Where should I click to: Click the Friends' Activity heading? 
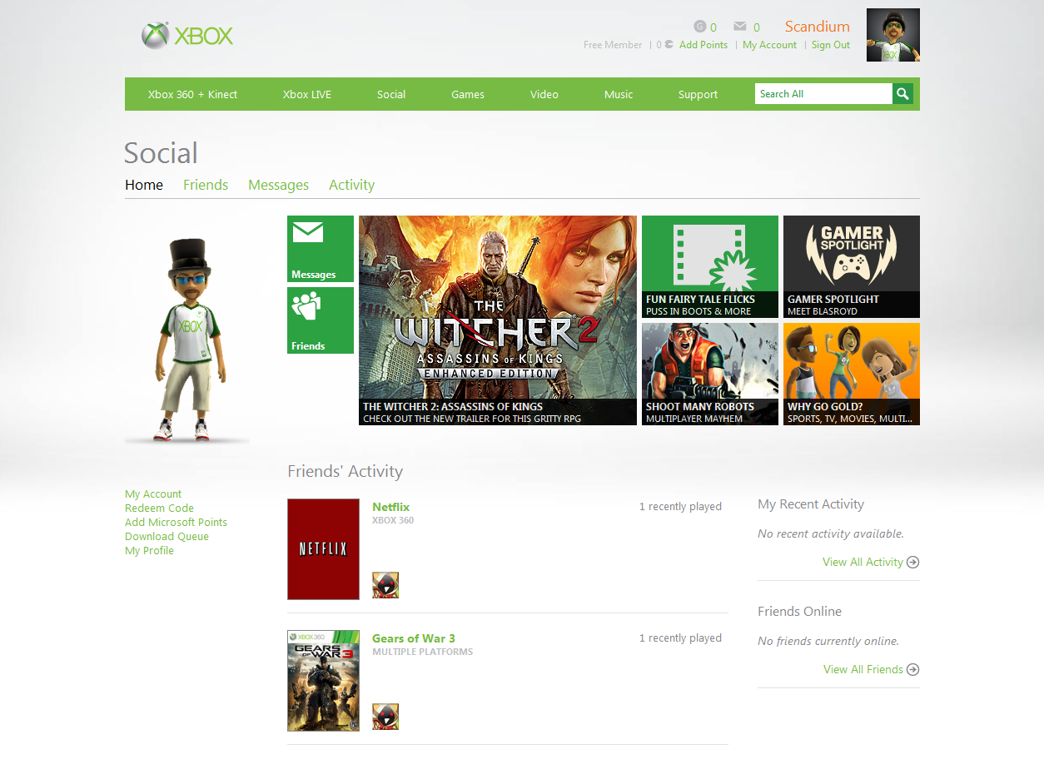coord(345,471)
